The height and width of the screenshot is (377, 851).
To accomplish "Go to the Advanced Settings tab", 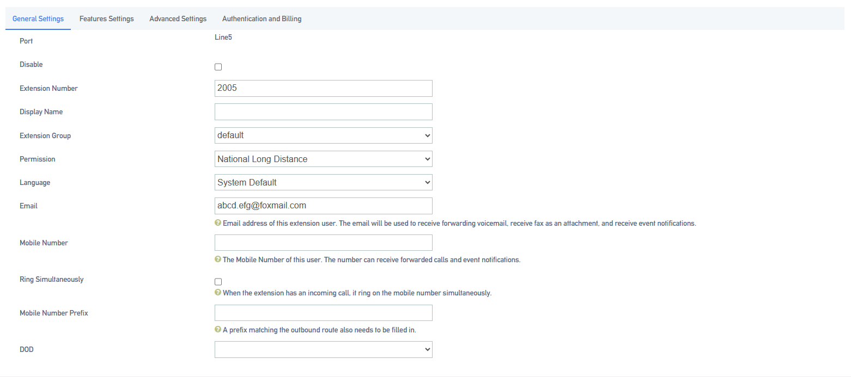I will 178,18.
